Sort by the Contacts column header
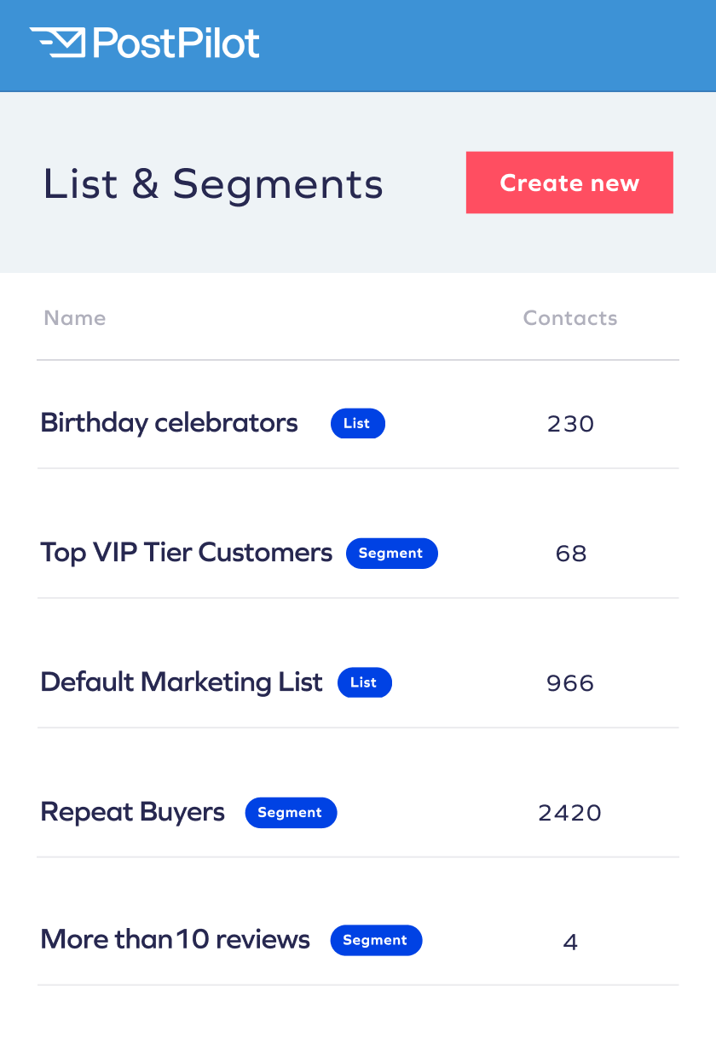 pyautogui.click(x=570, y=318)
